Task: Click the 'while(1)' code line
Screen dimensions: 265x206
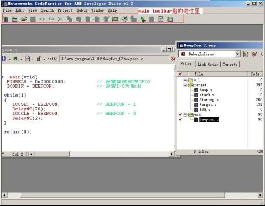Action: [x=15, y=96]
